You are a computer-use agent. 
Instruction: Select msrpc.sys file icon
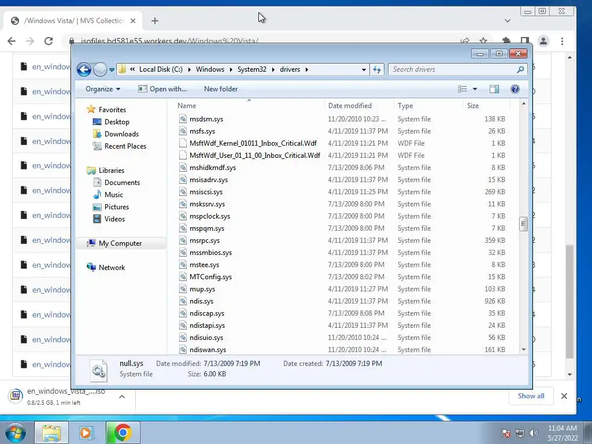(x=183, y=240)
